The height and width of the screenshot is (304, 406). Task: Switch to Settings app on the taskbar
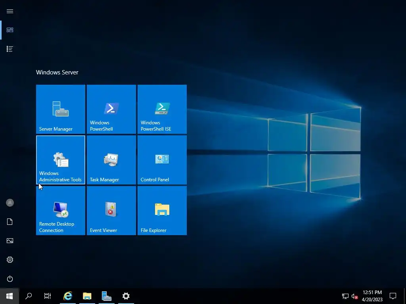[126, 296]
